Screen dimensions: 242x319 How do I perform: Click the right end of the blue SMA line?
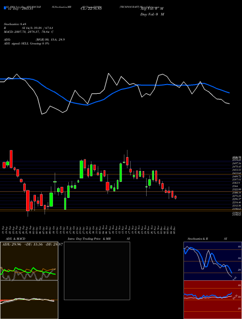tap(229, 93)
